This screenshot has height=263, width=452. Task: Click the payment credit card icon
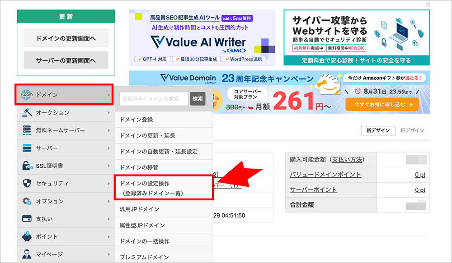(27, 219)
